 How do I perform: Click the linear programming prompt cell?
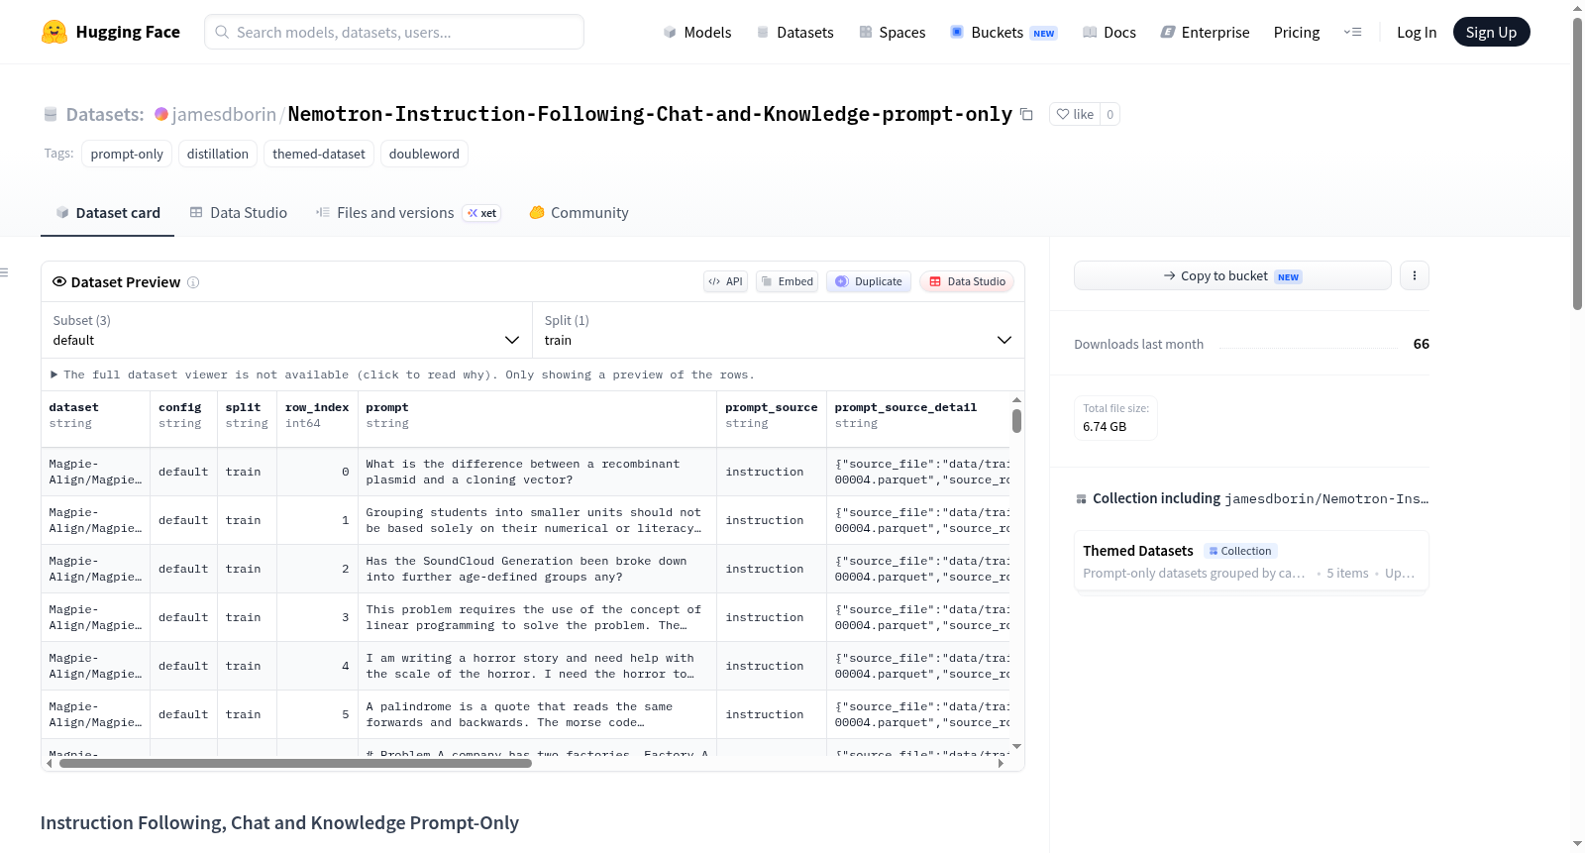537,617
